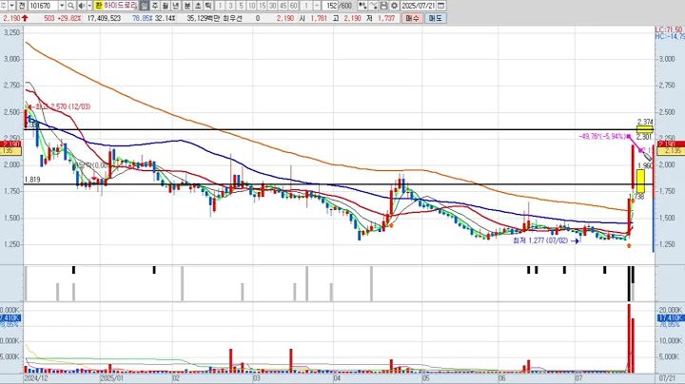
Task: Click the 2,570 (12/03) high annotation
Action: 65,106
